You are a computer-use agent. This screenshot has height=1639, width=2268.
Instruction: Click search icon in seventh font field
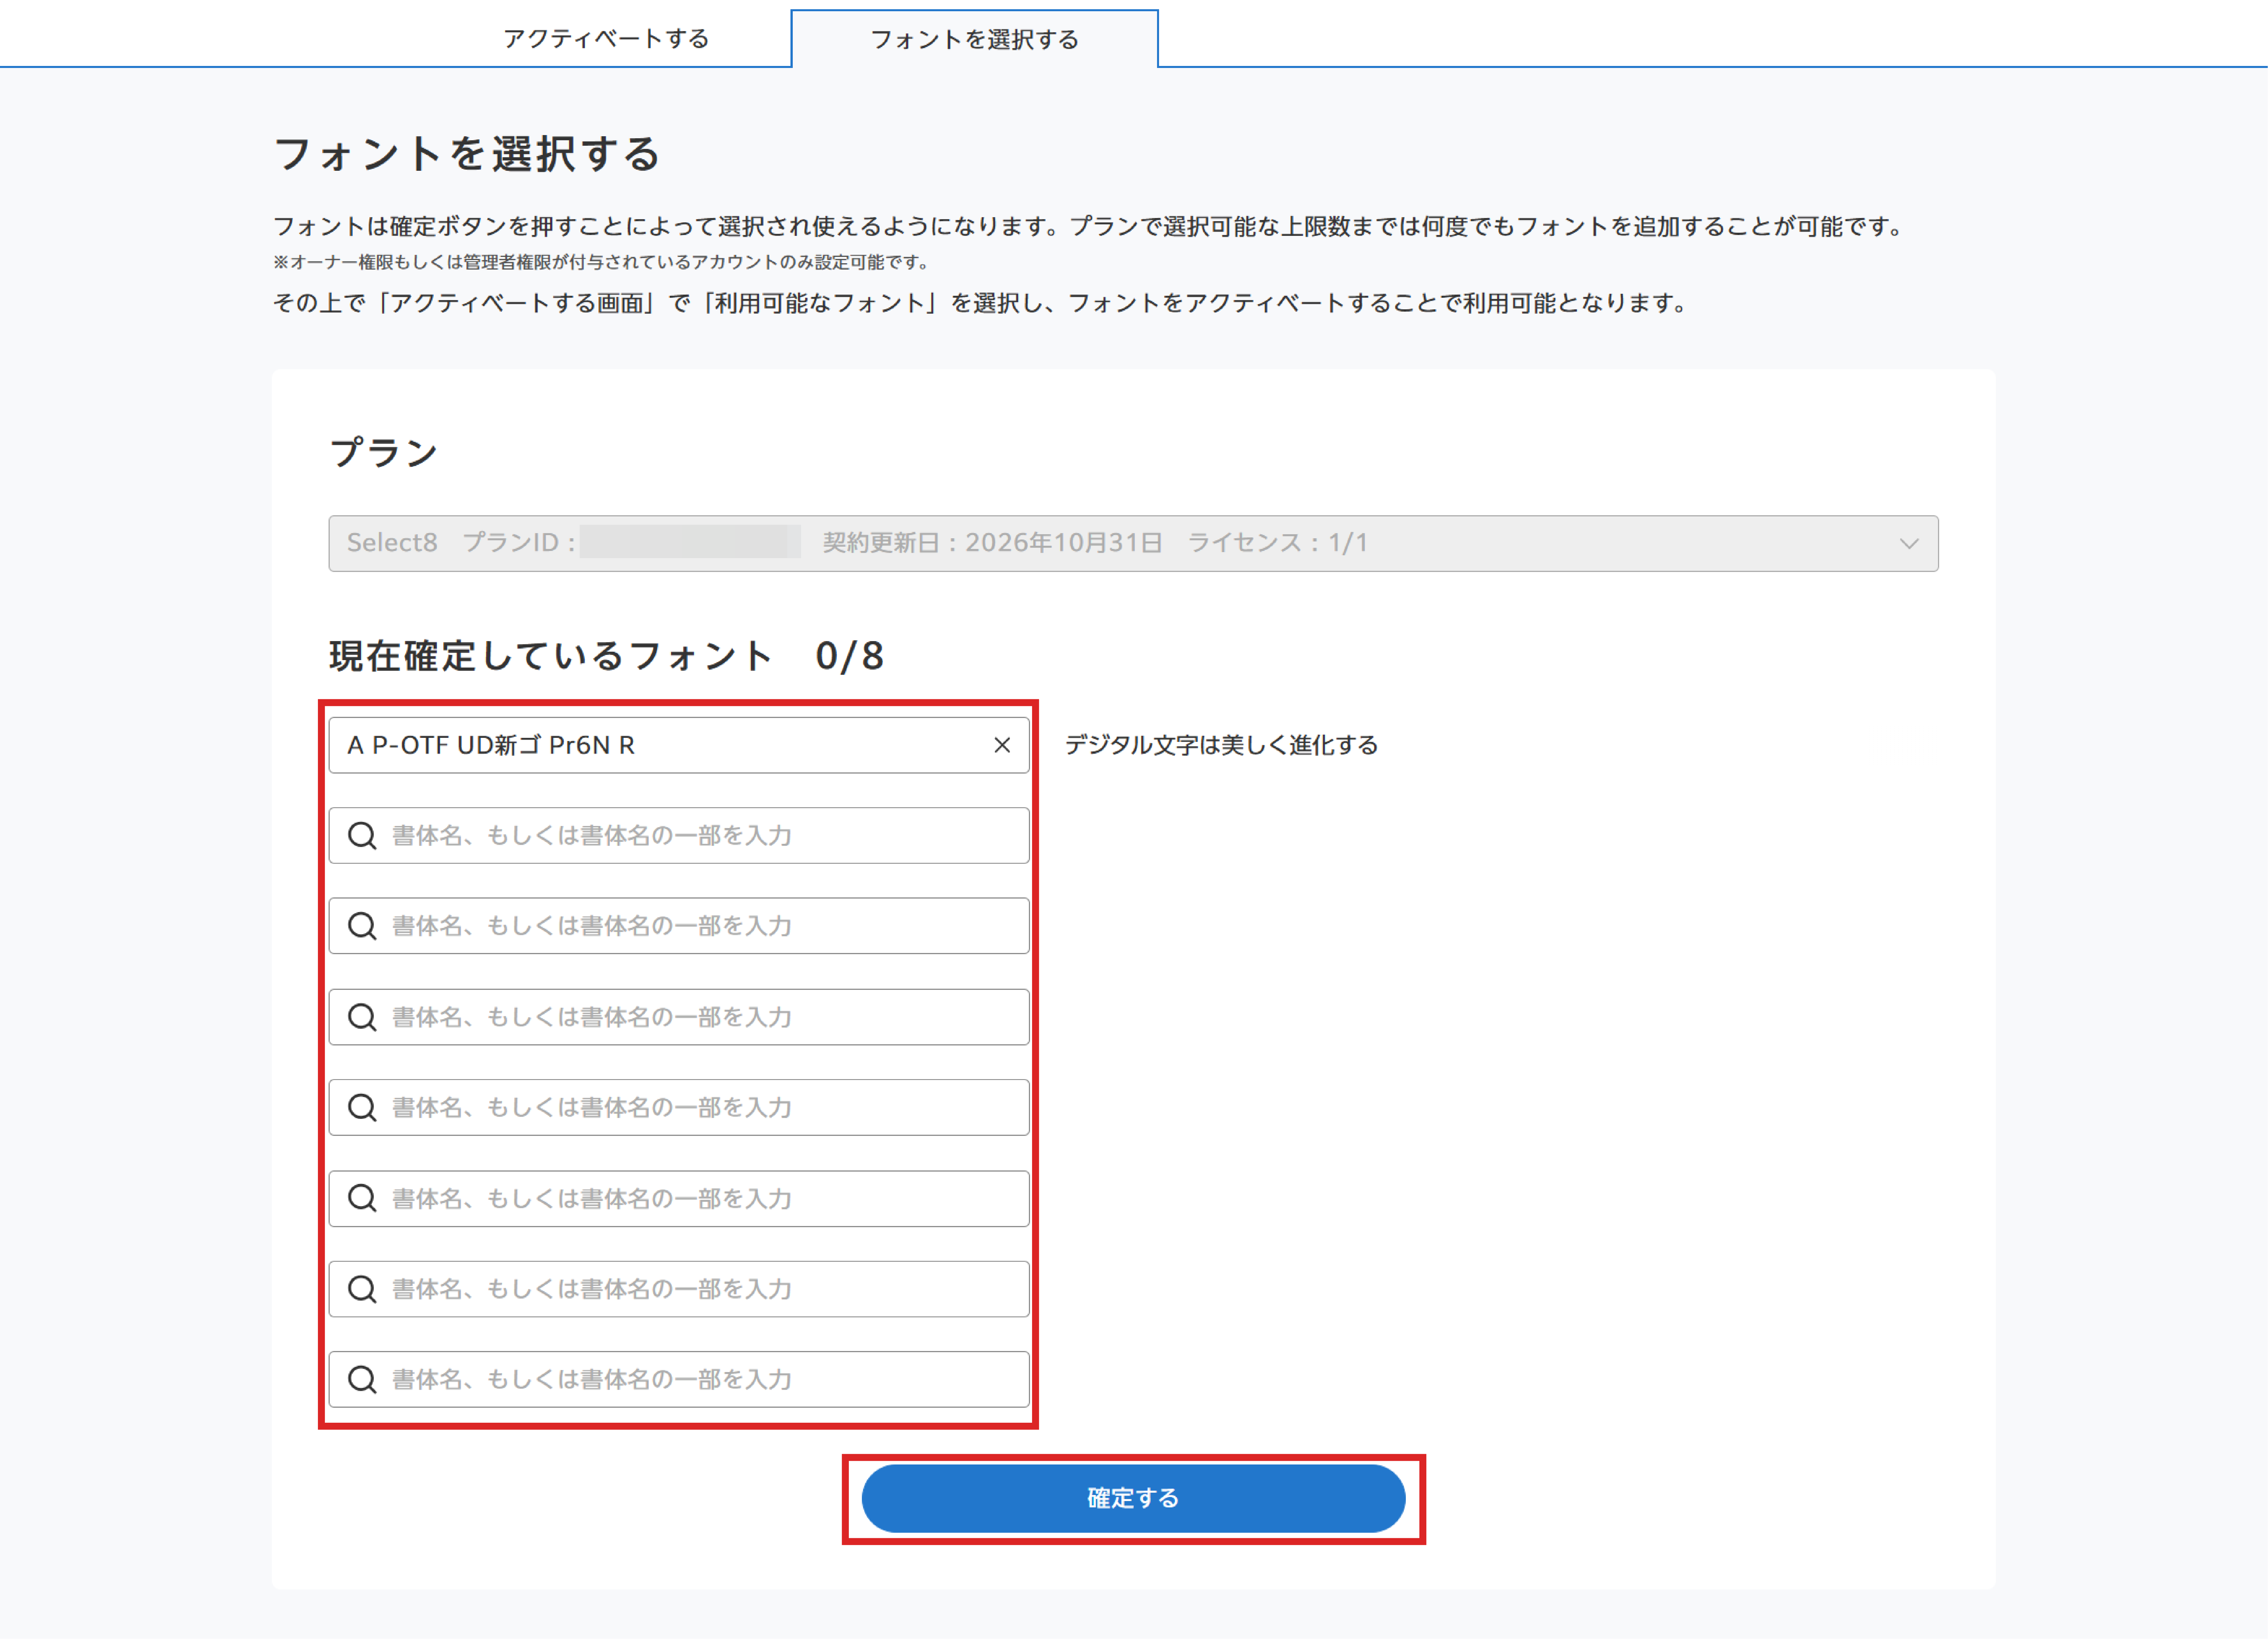point(362,1289)
